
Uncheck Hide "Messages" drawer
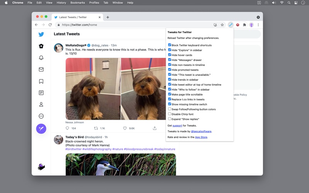point(170,60)
